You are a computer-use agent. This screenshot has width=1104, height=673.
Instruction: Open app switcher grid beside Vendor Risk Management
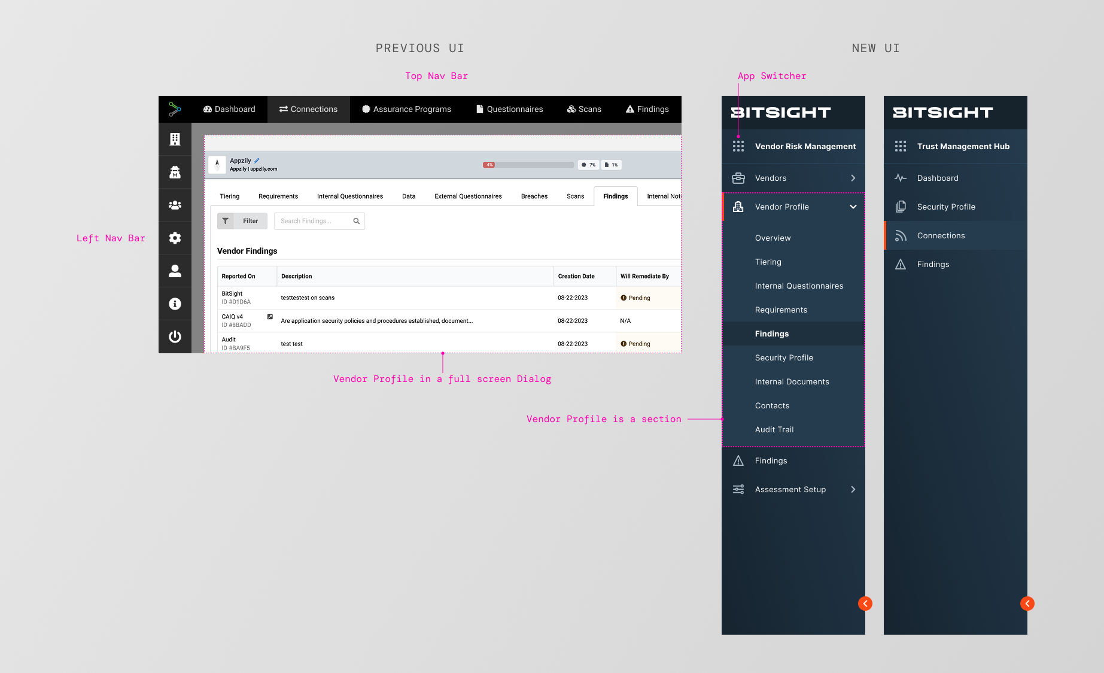(738, 146)
